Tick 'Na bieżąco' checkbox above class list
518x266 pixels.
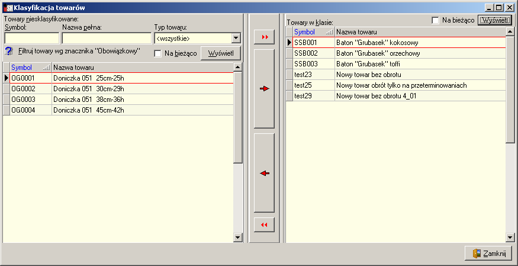click(x=435, y=20)
